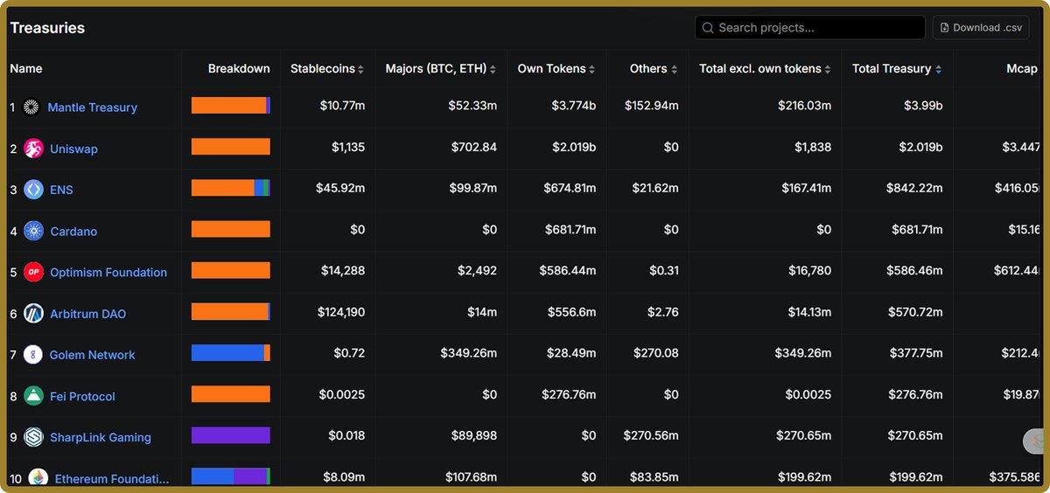Click the Name column header
This screenshot has width=1050, height=493.
click(x=26, y=68)
